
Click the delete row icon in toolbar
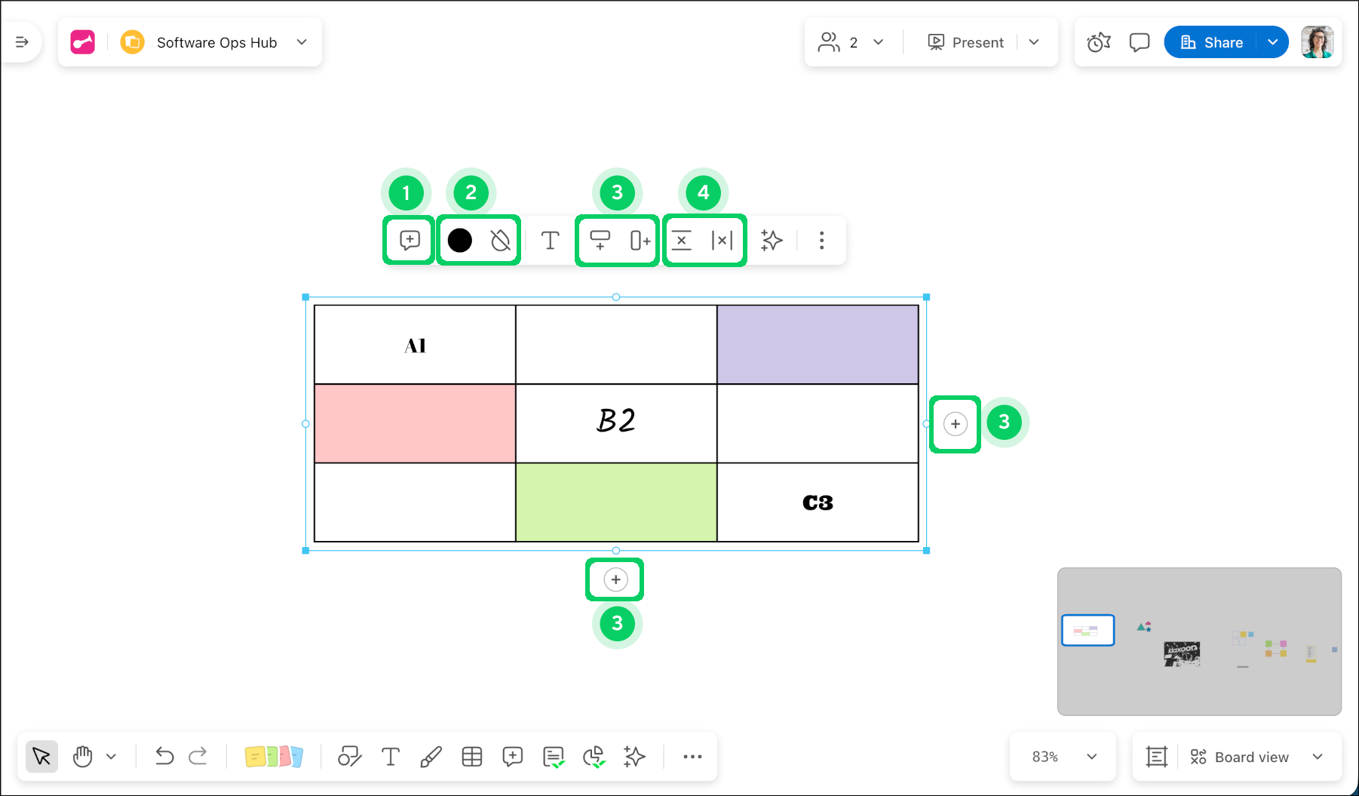point(682,241)
